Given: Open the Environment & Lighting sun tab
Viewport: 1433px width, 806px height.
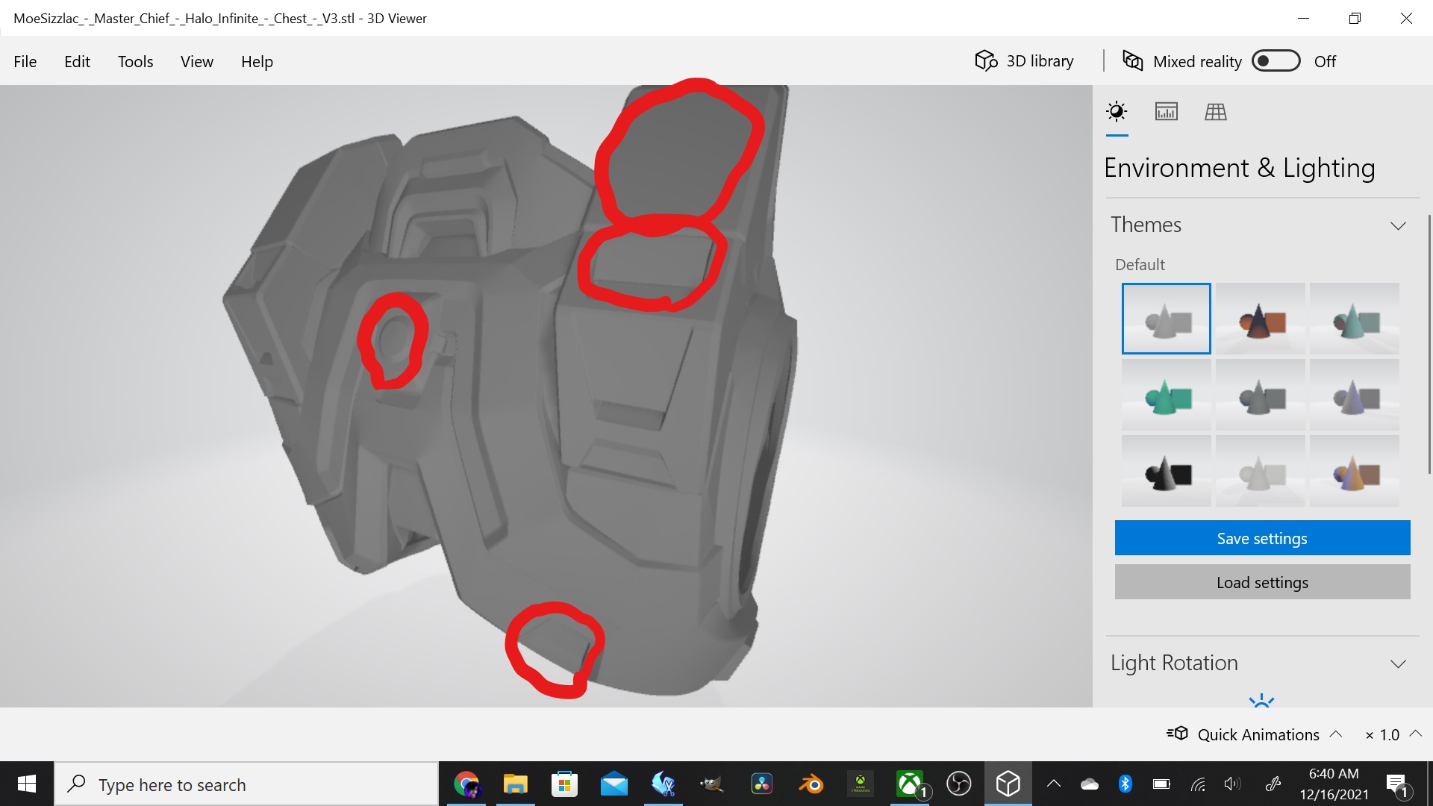Looking at the screenshot, I should 1117,112.
